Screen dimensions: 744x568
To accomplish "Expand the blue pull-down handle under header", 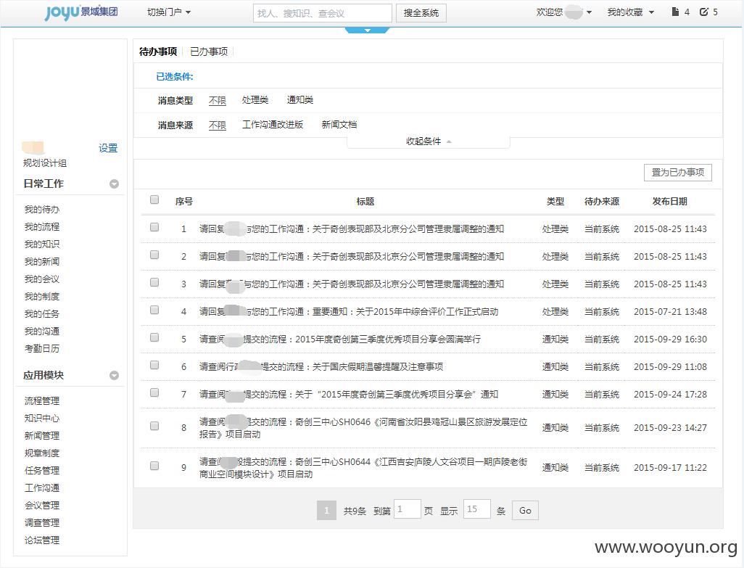I will click(x=367, y=30).
